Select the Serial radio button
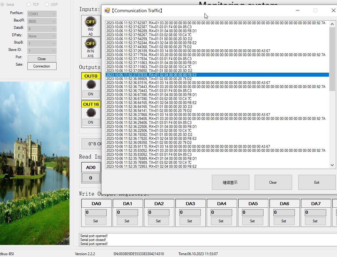The image size is (337, 257). (2, 5)
